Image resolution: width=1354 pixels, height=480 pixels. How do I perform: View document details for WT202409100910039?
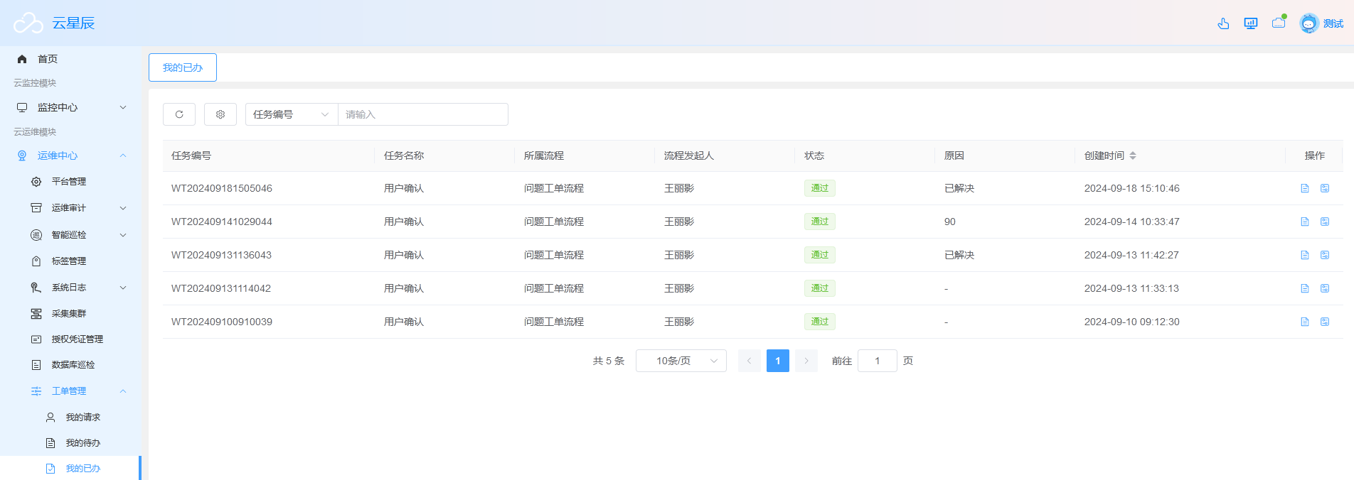coord(1305,322)
